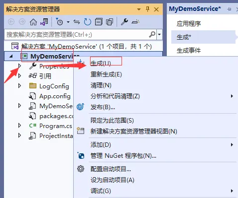
Task: Toggle preview selected items icon
Action: 135,22
